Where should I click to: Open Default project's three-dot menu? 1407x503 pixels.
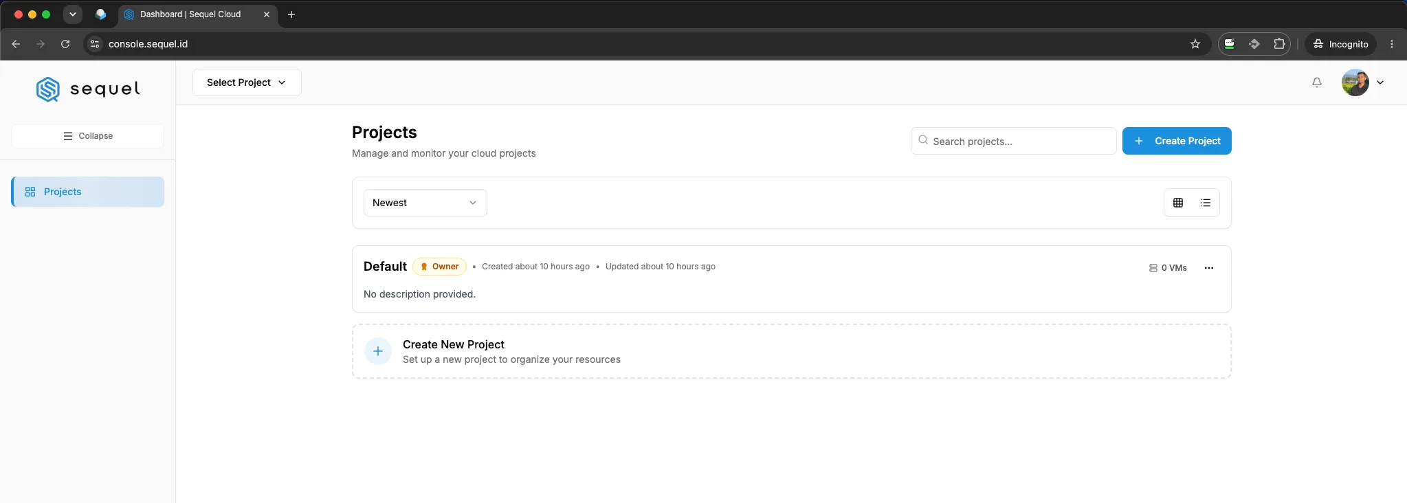[1209, 268]
